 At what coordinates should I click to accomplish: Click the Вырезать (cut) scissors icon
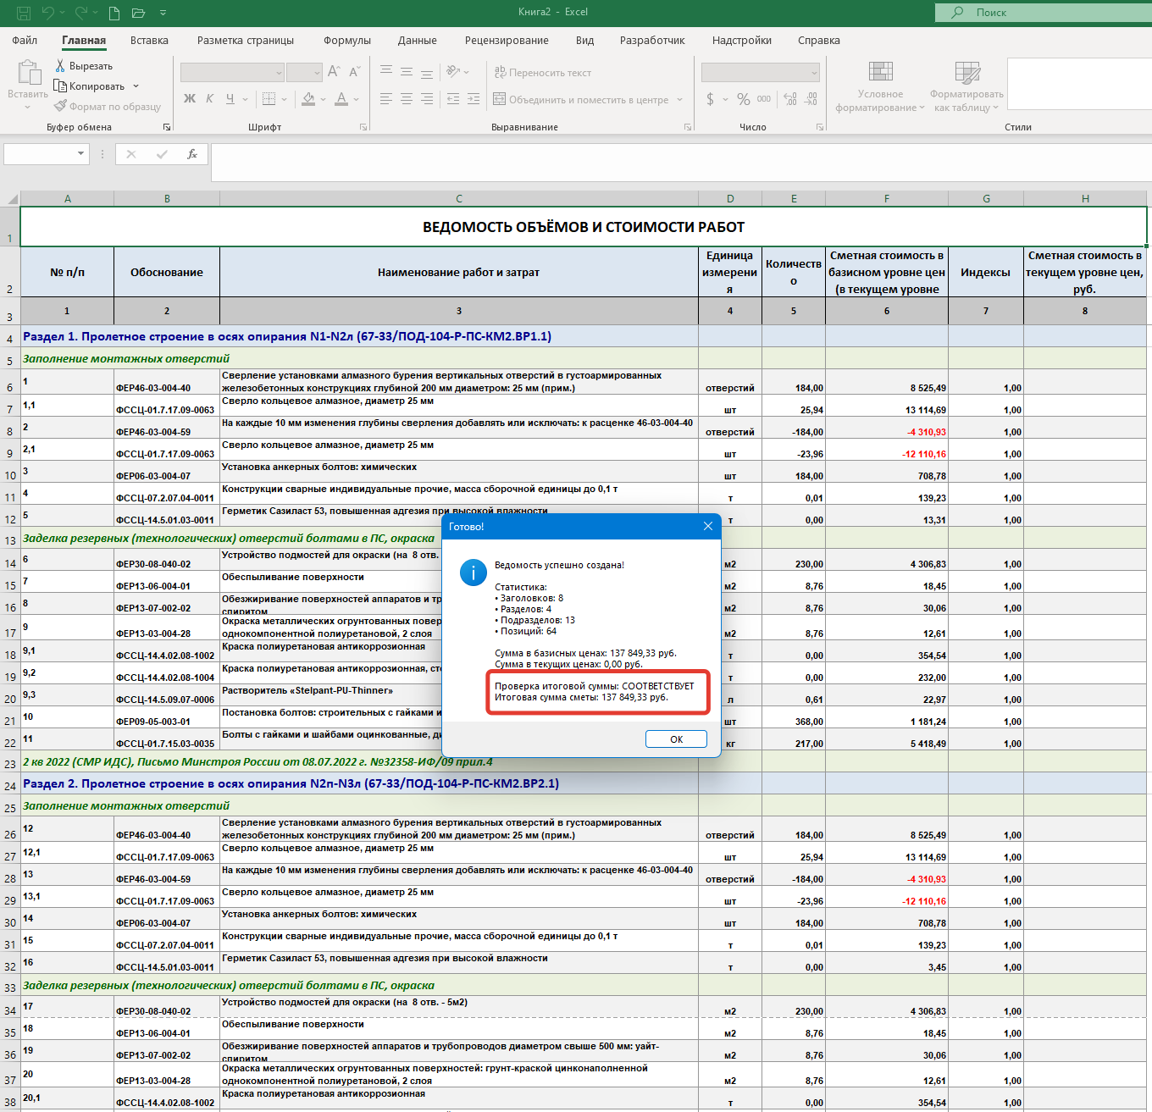60,66
